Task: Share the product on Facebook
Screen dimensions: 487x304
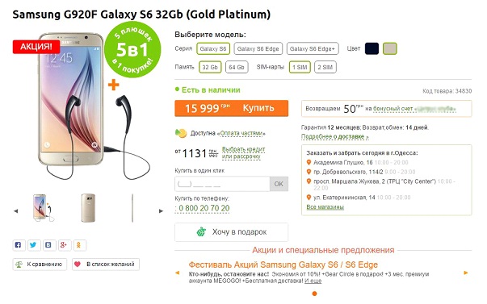Action: (x=19, y=245)
